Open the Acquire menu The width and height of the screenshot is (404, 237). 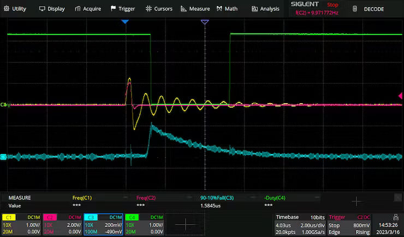[x=87, y=9]
